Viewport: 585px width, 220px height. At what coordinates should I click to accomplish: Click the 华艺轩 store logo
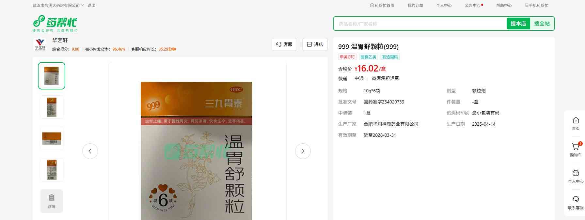(x=40, y=44)
